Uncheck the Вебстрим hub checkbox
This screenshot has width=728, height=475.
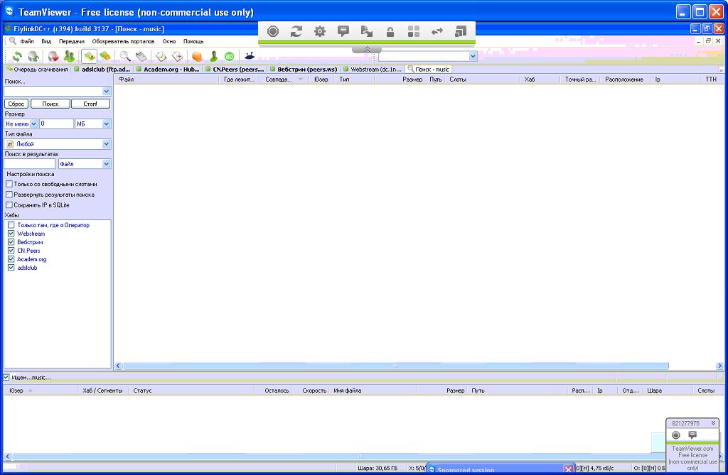(x=11, y=242)
